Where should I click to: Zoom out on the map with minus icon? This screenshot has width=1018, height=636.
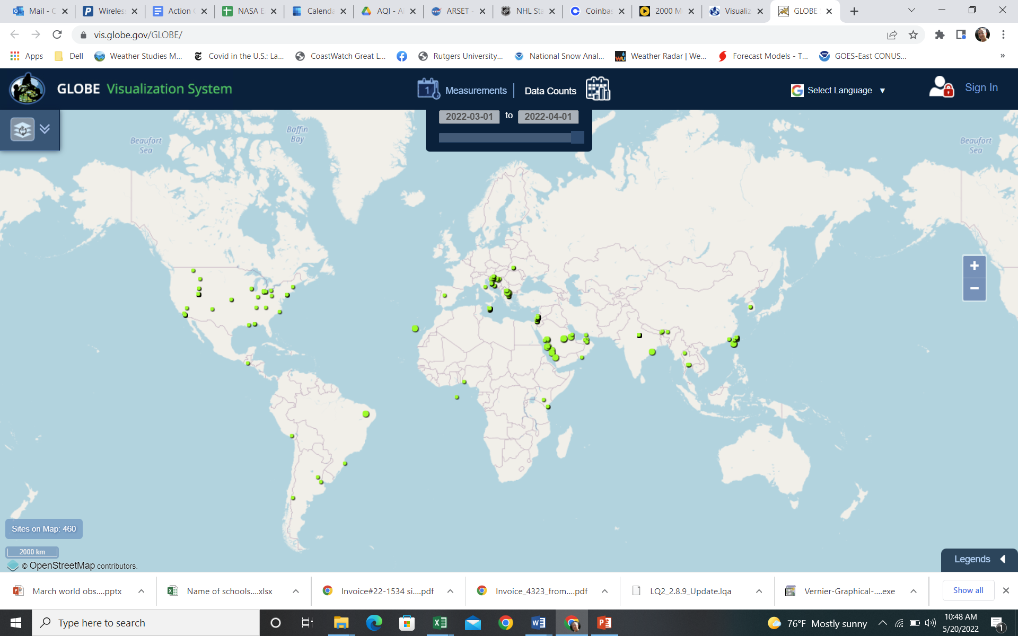tap(973, 289)
